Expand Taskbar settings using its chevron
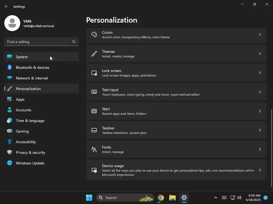The image size is (273, 204). coord(260,130)
